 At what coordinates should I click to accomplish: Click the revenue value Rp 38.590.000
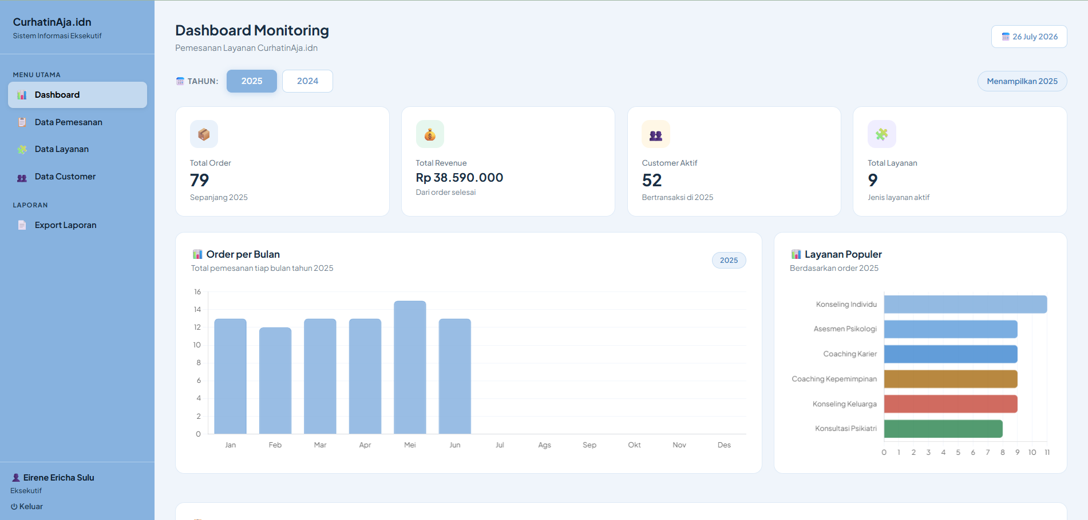click(460, 178)
